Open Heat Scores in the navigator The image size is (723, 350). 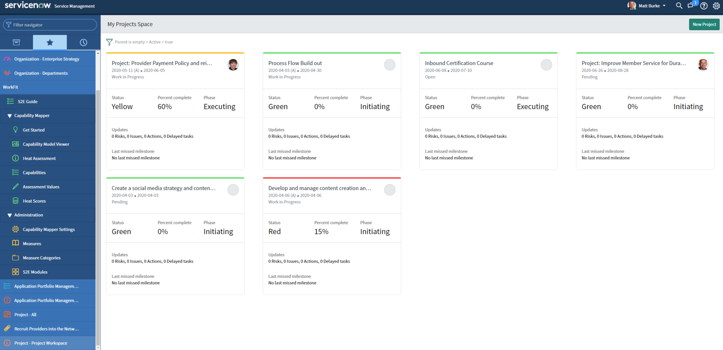pyautogui.click(x=34, y=201)
